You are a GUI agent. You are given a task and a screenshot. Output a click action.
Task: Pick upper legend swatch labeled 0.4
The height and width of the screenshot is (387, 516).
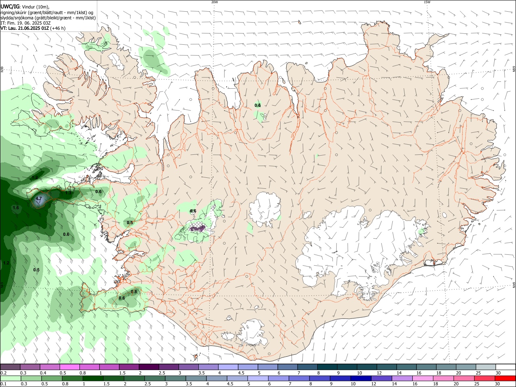50,367
